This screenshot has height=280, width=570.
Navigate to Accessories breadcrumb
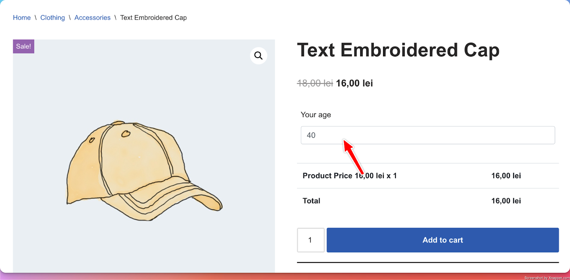[93, 17]
